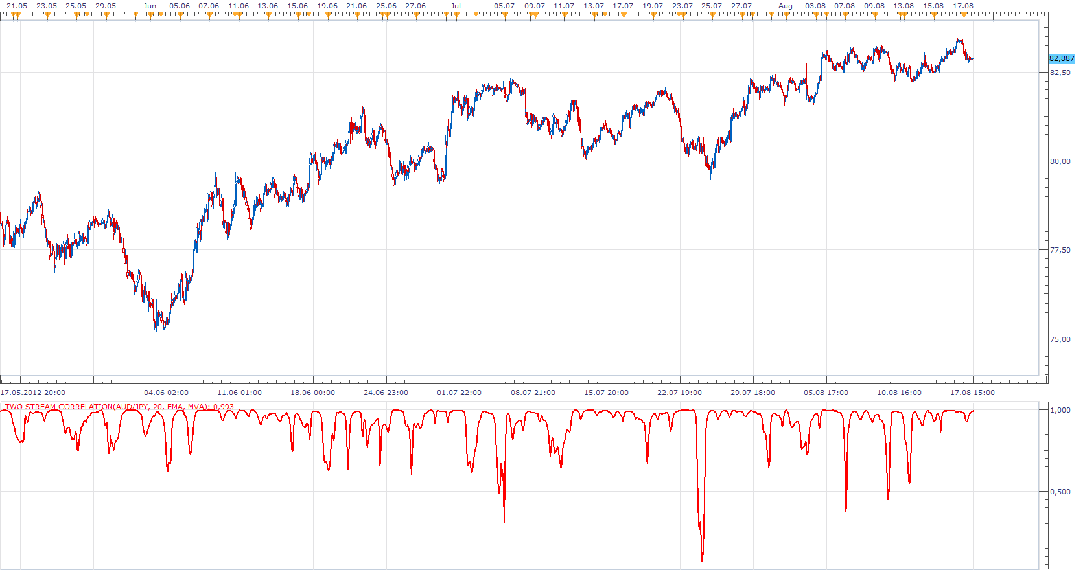
Task: Select the orange marker below 19.07
Action: coord(653,16)
